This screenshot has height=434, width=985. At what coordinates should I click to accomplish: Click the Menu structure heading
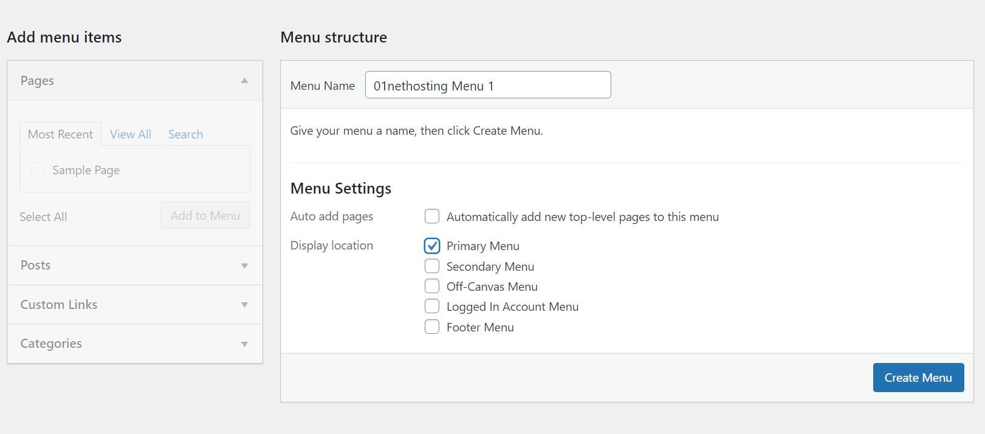click(x=334, y=37)
